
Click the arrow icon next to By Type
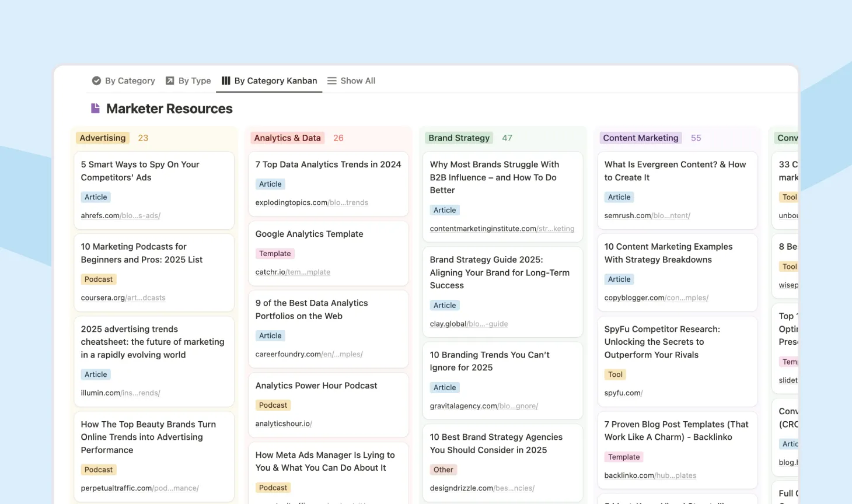point(170,80)
